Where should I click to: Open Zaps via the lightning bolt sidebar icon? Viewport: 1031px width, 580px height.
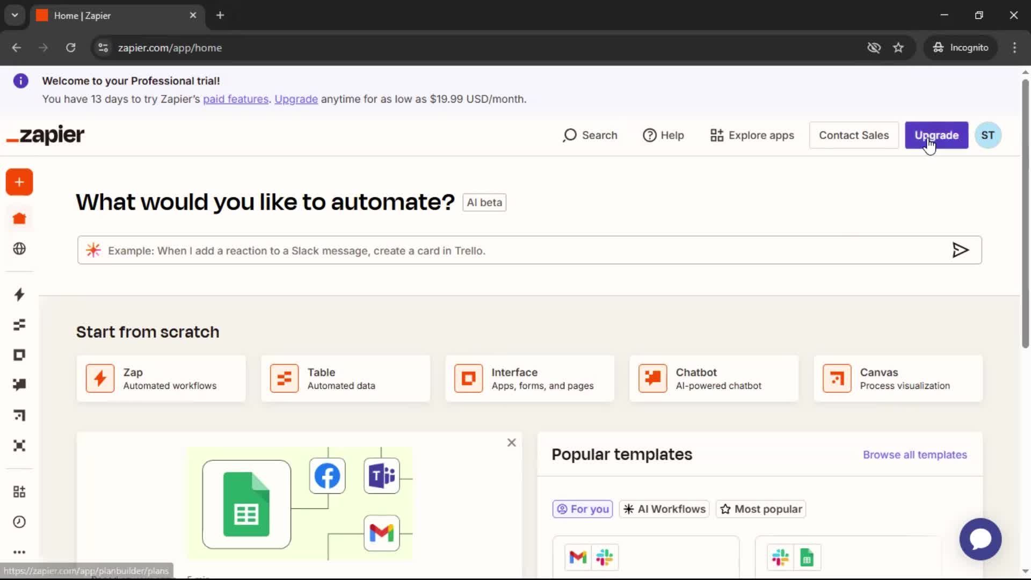click(x=19, y=294)
